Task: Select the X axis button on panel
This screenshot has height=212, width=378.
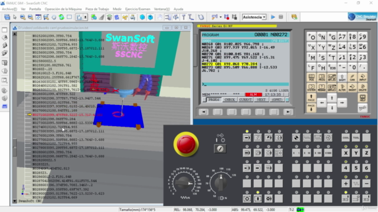Action: pyautogui.click(x=346, y=153)
